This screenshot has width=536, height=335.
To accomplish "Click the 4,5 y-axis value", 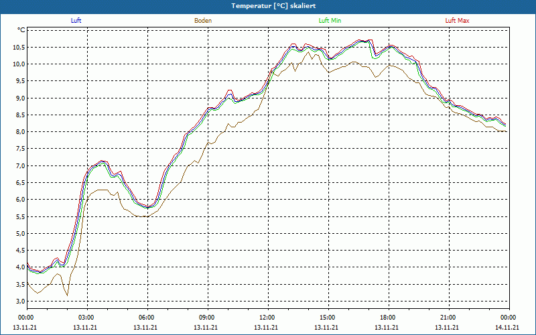I will (21, 251).
